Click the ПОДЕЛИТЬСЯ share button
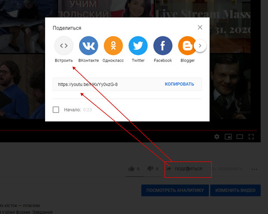This screenshot has height=214, width=268. point(184,169)
